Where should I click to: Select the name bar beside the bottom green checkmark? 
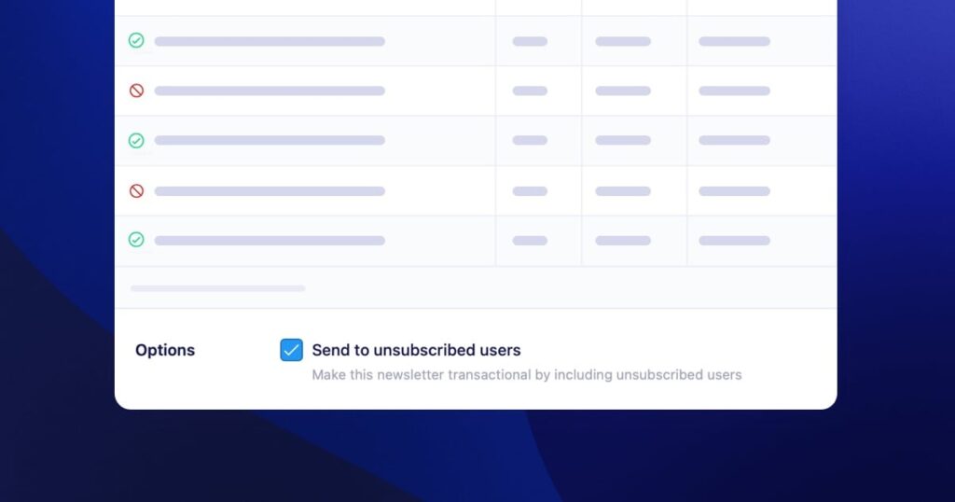pyautogui.click(x=270, y=241)
